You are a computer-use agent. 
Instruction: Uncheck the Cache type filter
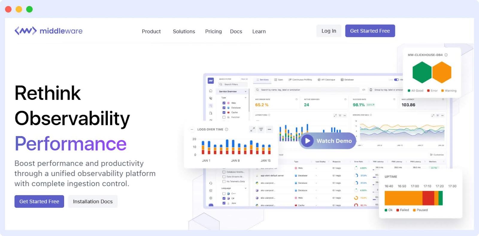point(224,112)
